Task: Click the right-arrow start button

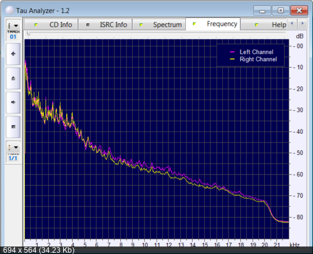Action: [13, 103]
